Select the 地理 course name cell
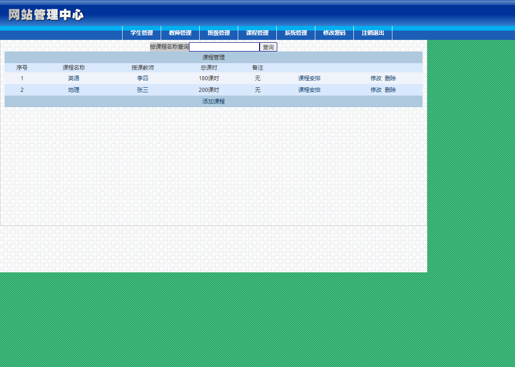This screenshot has width=515, height=367. tap(73, 90)
